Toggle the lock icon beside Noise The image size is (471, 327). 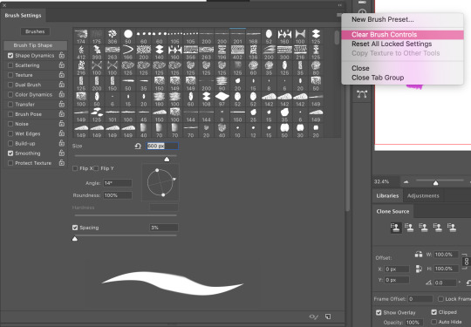pos(62,124)
